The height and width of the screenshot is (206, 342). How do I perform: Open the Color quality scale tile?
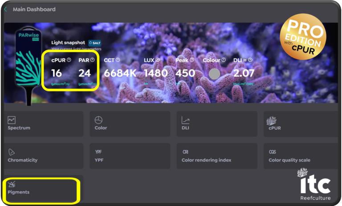tap(303, 156)
